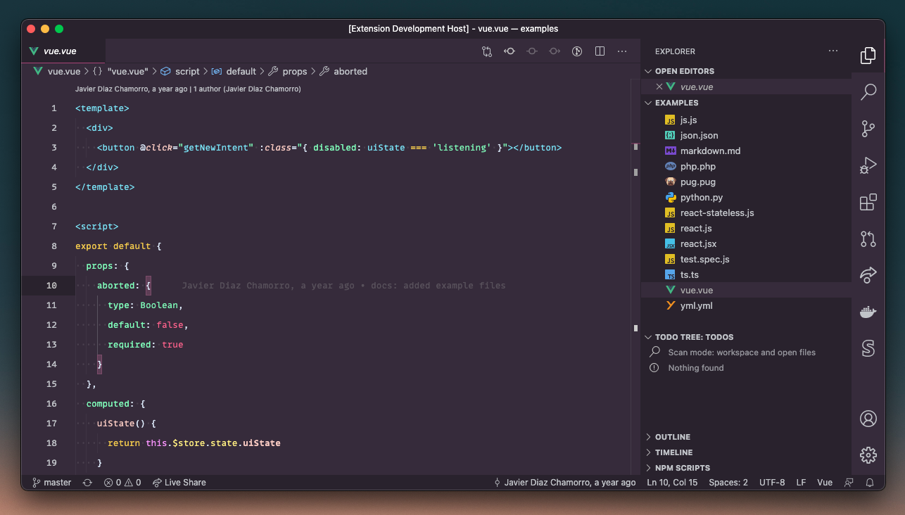Click the Scan mode: workspace and open files row
Viewport: 905px width, 515px height.
[x=746, y=352]
